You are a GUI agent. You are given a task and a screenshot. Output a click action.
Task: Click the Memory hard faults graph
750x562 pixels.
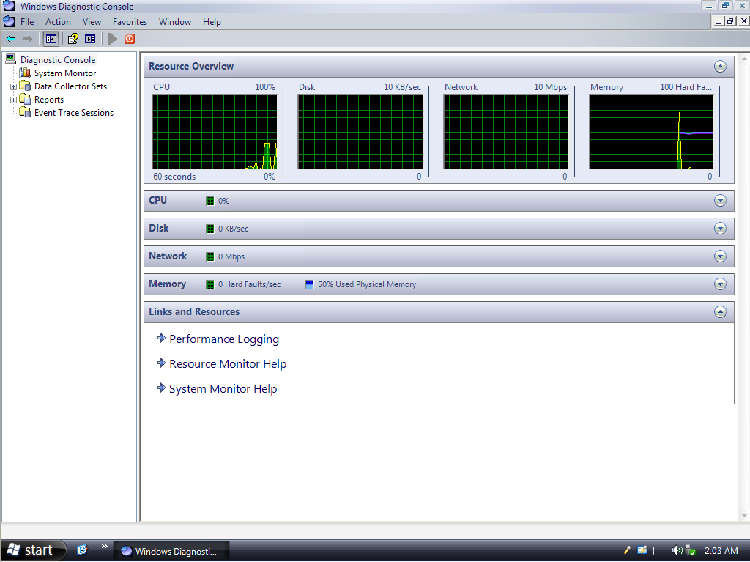pos(651,132)
